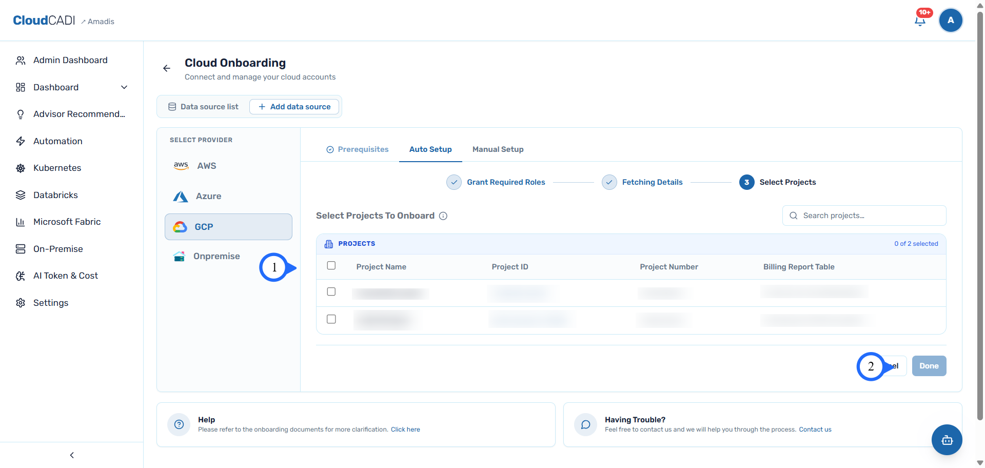
Task: Toggle the select-all projects checkbox
Action: click(x=331, y=265)
